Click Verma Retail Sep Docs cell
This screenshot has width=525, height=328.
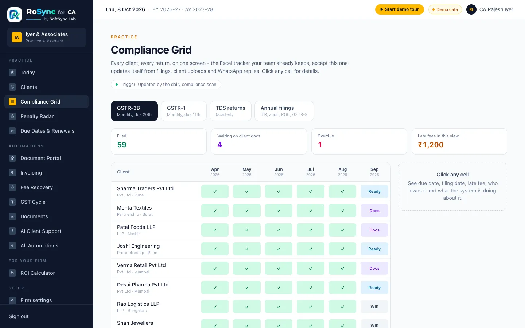point(374,268)
